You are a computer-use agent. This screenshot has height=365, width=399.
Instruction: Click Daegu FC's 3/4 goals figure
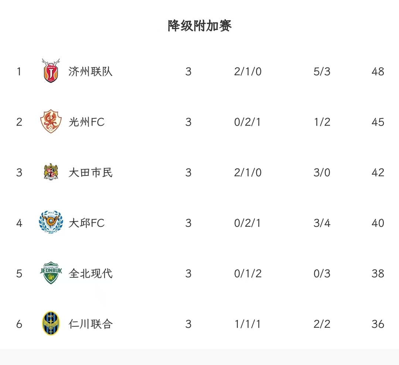322,223
